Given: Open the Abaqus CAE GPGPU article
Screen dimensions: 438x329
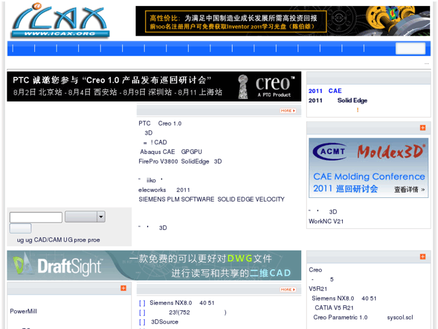Looking at the screenshot, I should (x=171, y=152).
